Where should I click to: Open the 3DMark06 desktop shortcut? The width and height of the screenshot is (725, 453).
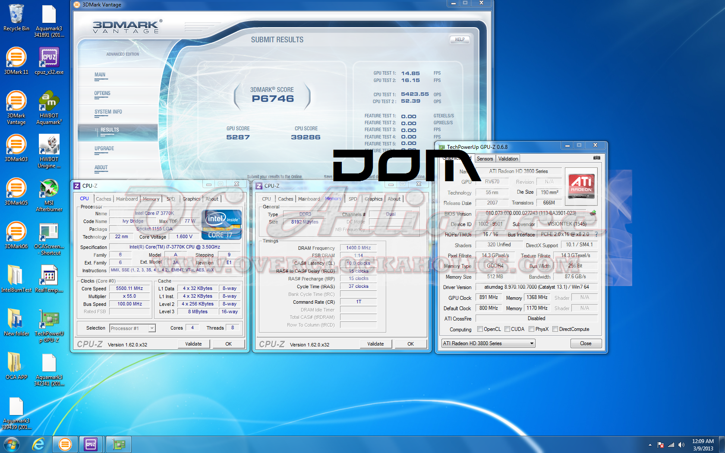pyautogui.click(x=16, y=236)
